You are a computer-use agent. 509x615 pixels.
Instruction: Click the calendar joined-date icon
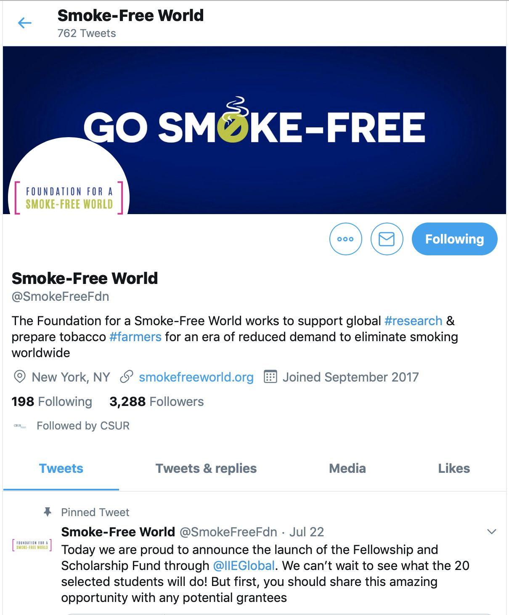pyautogui.click(x=270, y=376)
